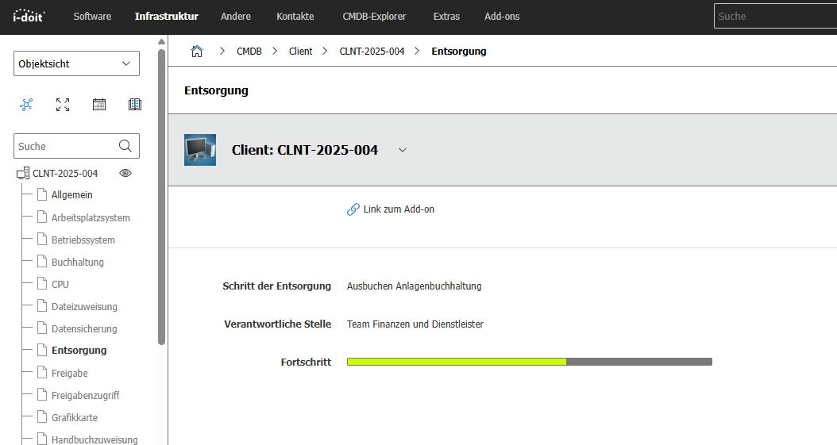Open Freigabe category in tree
Viewport: 837px width, 445px height.
(70, 373)
